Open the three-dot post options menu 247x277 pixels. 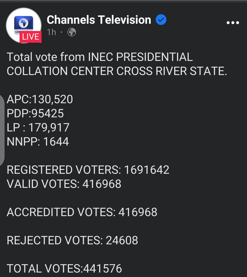[233, 23]
